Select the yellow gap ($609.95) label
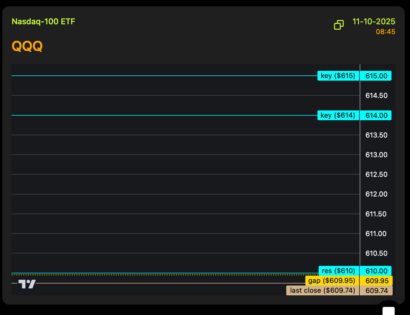 (x=332, y=281)
